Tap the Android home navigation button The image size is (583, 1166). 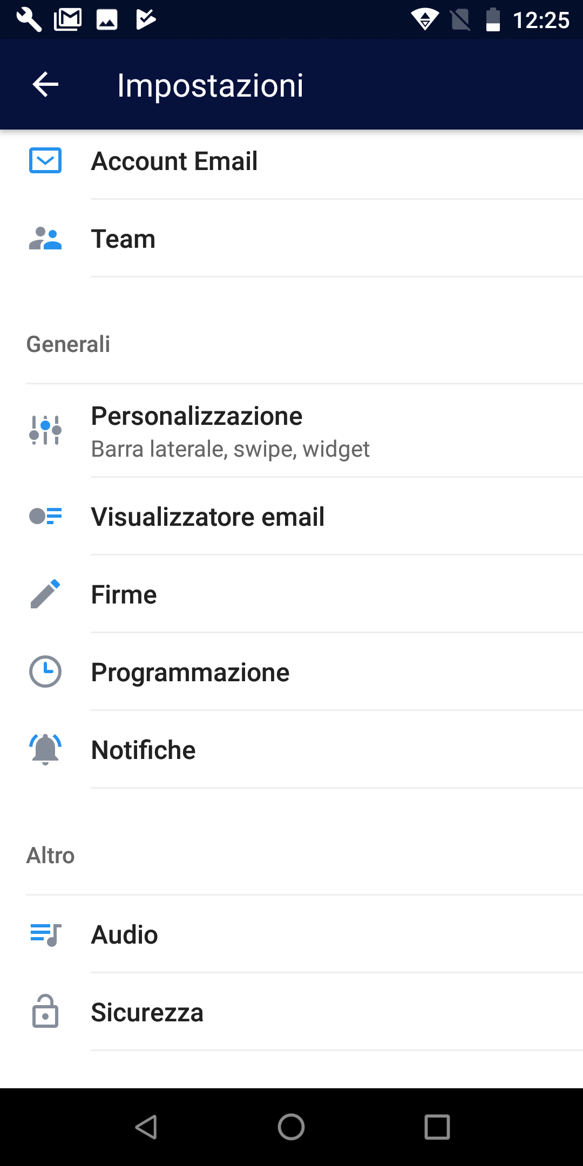pos(291,1127)
